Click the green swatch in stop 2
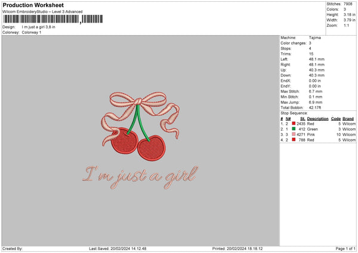This screenshot has width=358, height=253. pos(294,129)
